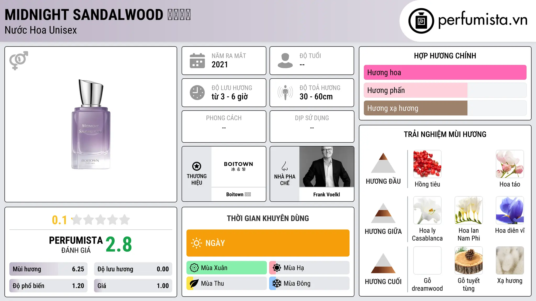This screenshot has height=301, width=536.
Task: Open the Xạ hương note image
Action: [x=510, y=261]
